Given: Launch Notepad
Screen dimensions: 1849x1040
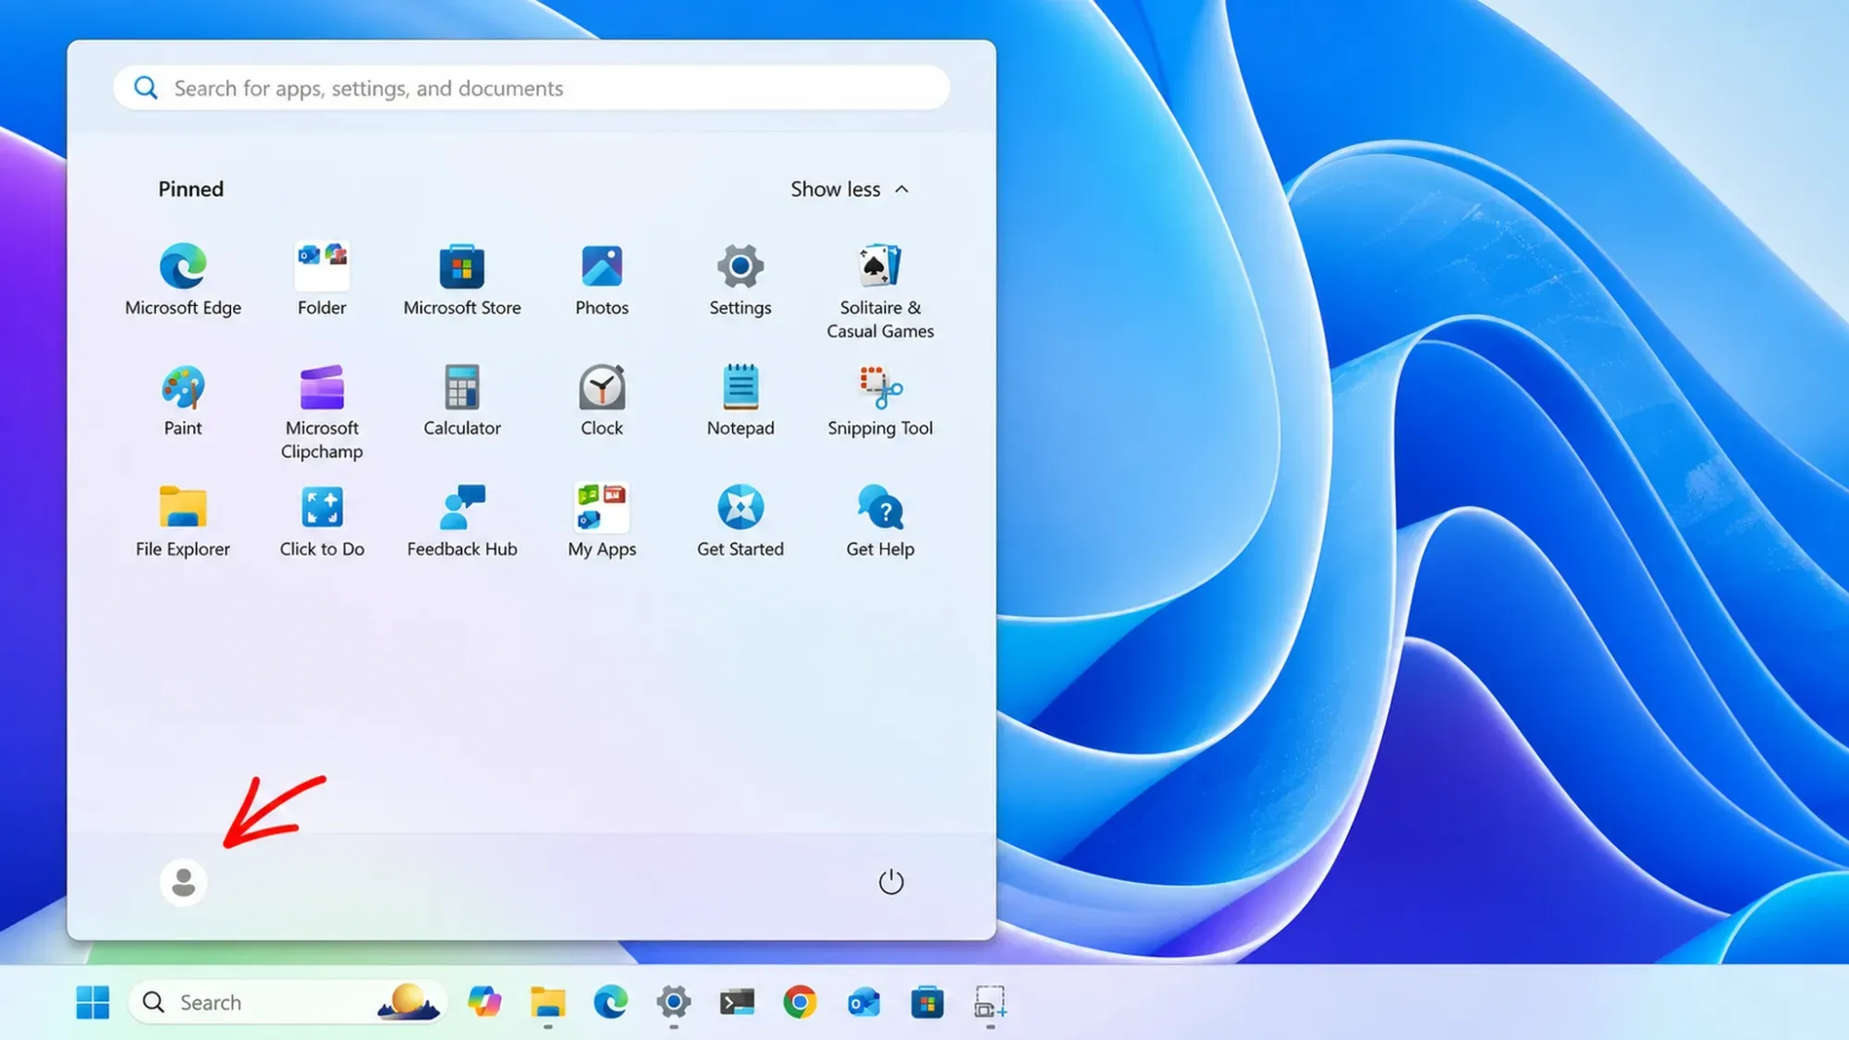Looking at the screenshot, I should coord(741,400).
